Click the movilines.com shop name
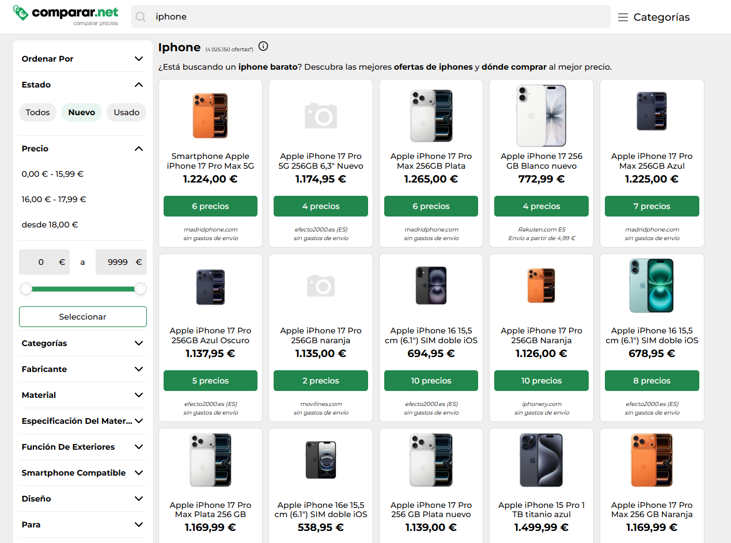The width and height of the screenshot is (731, 543). [321, 404]
